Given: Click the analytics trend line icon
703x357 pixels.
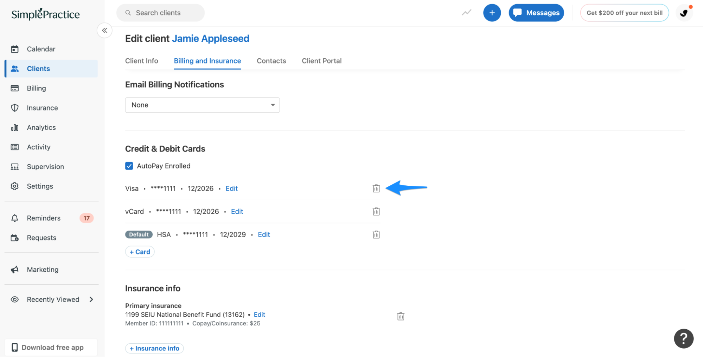Looking at the screenshot, I should 466,13.
